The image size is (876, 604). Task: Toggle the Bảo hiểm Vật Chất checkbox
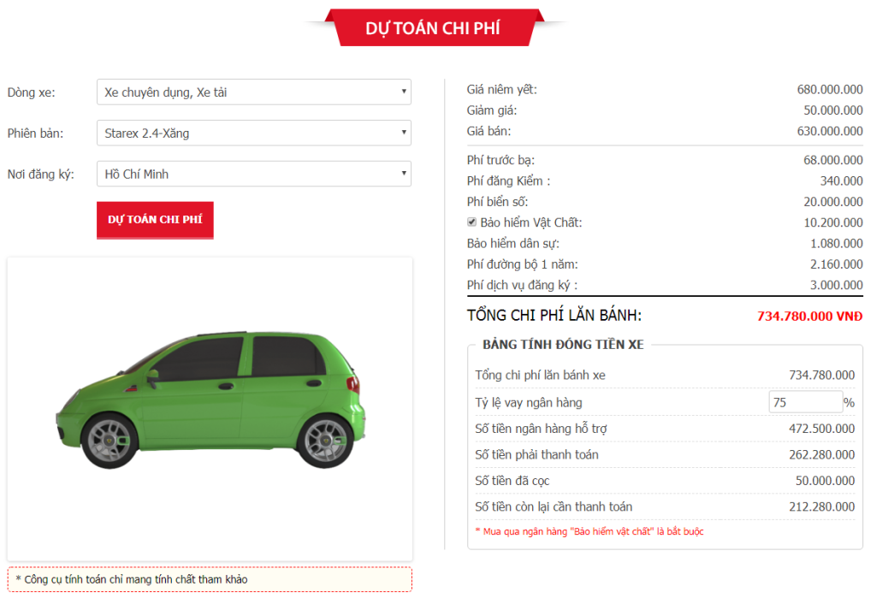point(472,222)
